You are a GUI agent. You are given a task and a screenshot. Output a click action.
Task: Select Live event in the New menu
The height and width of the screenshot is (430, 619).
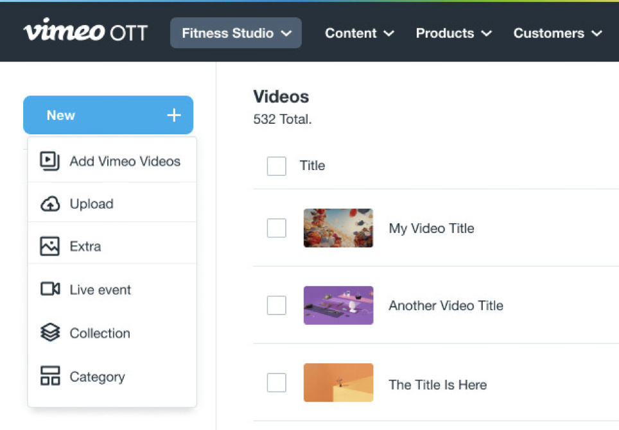100,290
